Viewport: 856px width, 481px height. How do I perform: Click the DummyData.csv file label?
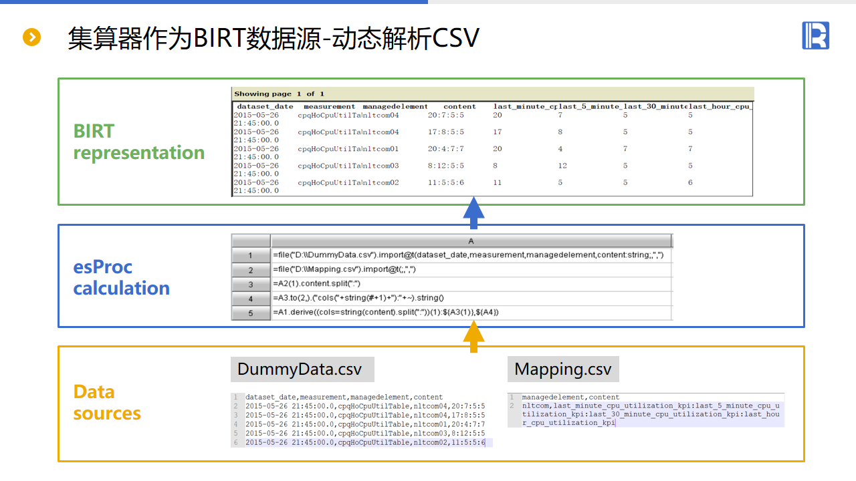(300, 369)
